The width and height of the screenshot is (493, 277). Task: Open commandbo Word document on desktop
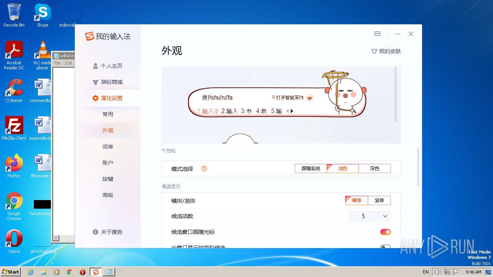coord(41,91)
